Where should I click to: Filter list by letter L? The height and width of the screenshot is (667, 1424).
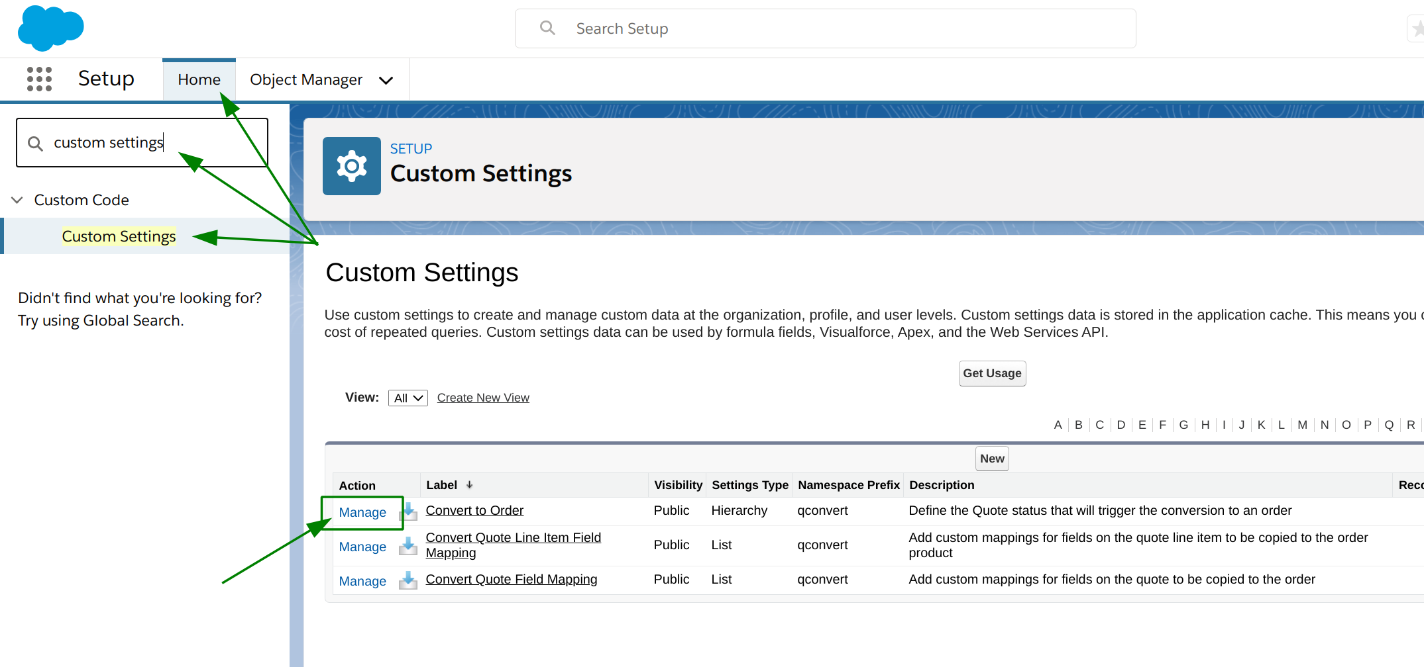(1282, 425)
